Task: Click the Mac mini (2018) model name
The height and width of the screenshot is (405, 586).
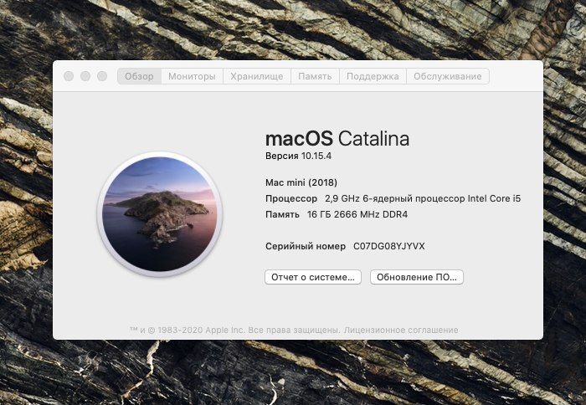Action: [301, 182]
